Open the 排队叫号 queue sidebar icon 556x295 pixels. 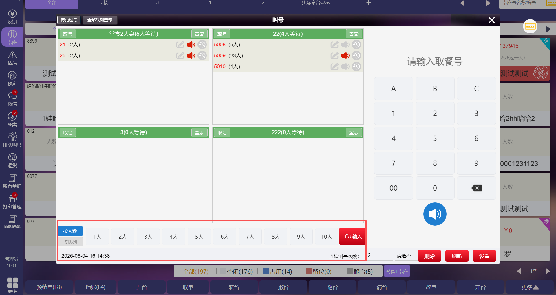(x=12, y=140)
